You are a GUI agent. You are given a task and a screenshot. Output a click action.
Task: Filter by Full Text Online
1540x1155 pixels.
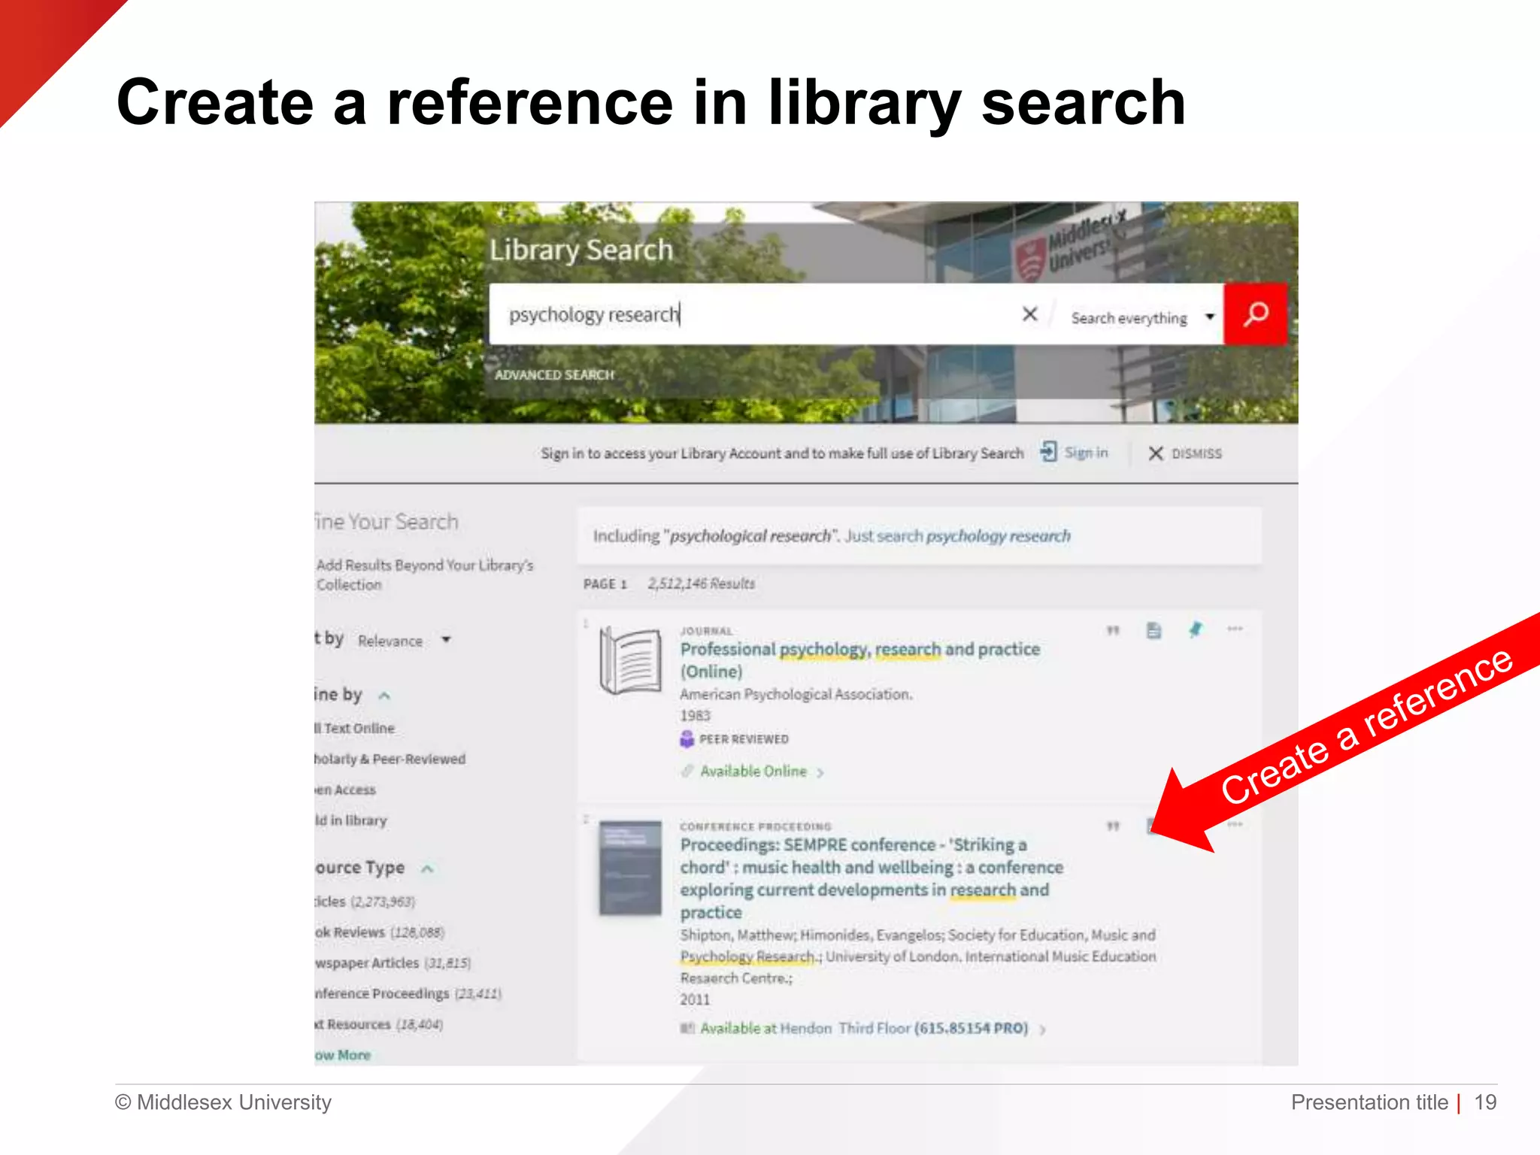(x=354, y=728)
